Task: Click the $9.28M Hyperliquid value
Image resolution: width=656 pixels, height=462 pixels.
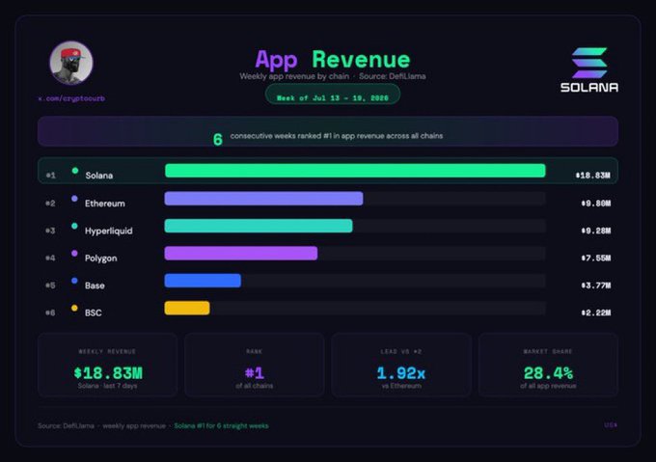Action: pyautogui.click(x=596, y=231)
